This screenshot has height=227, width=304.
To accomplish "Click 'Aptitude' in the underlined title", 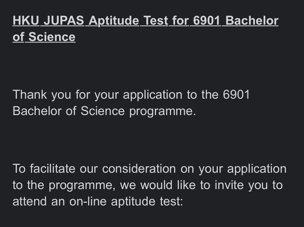I will tap(114, 21).
